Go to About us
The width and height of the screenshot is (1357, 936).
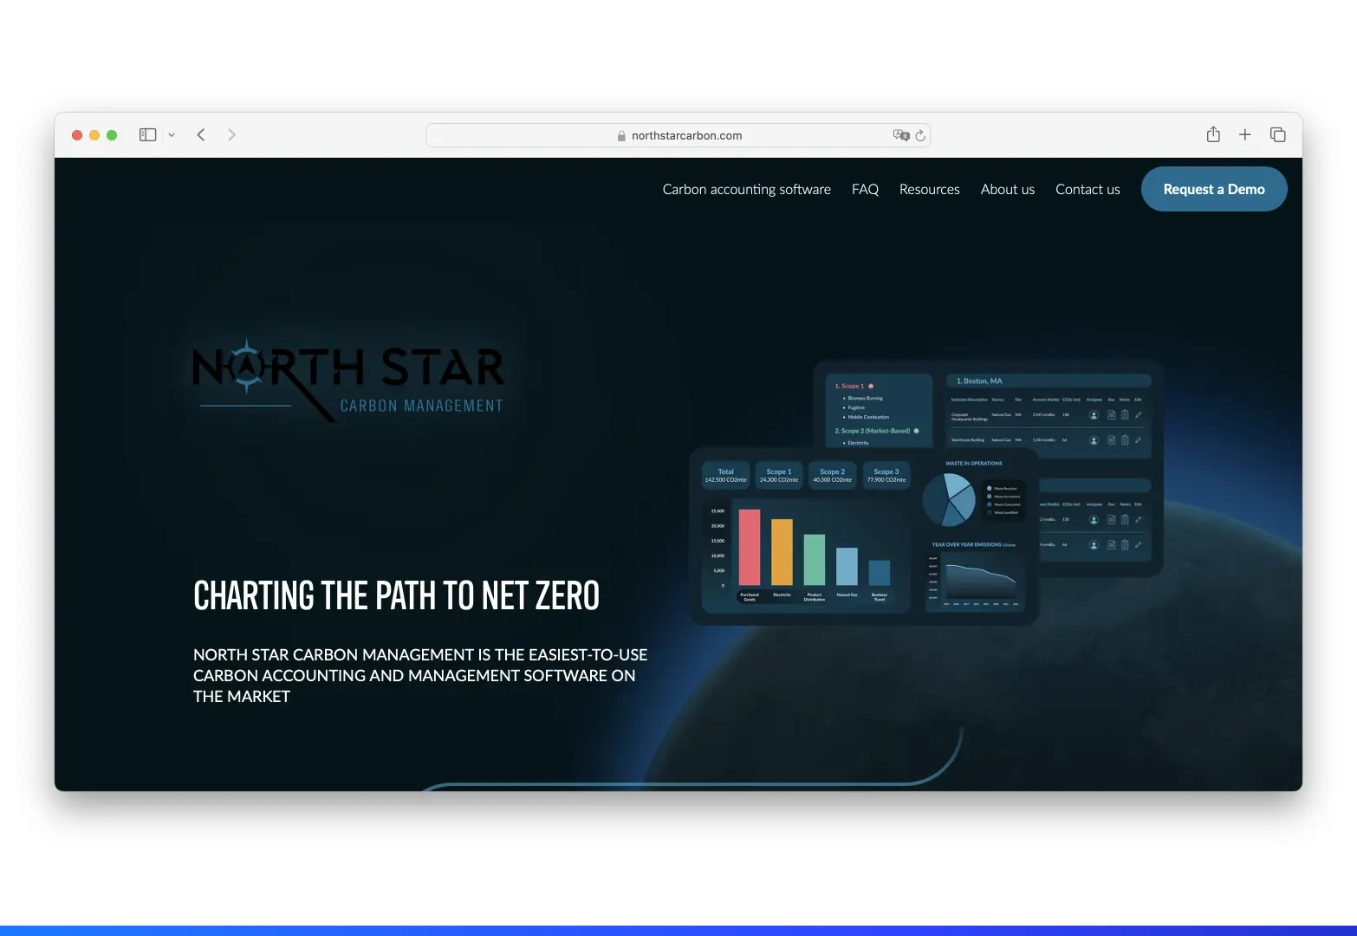coord(1008,189)
